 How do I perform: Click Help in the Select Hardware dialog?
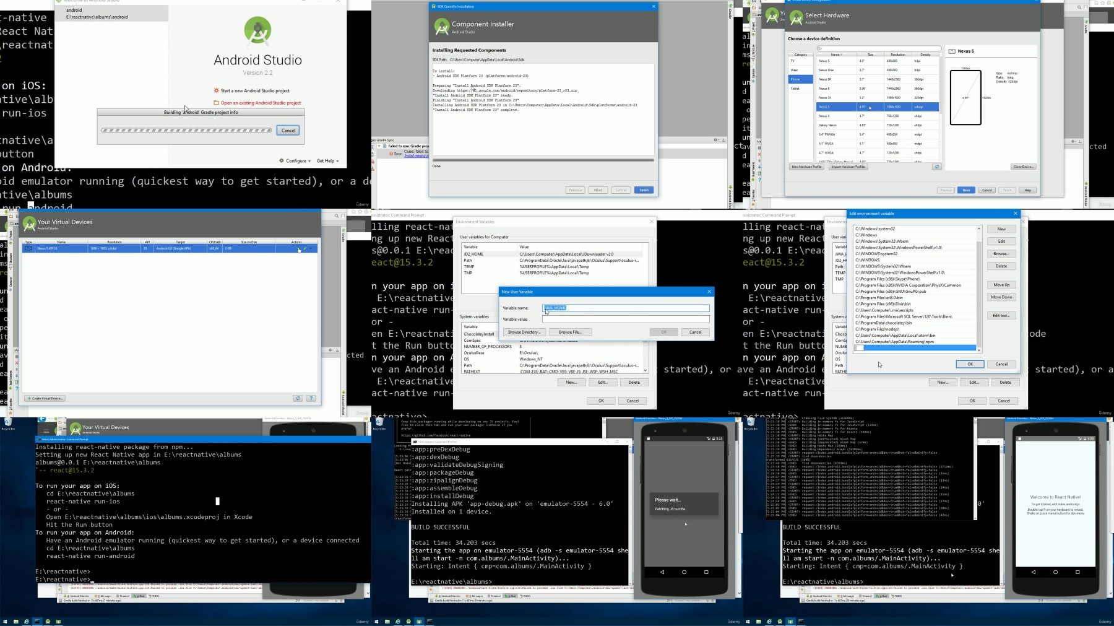coord(1027,190)
